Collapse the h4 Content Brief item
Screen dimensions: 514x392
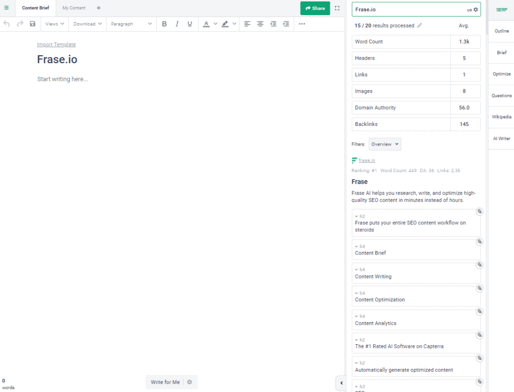pos(356,246)
